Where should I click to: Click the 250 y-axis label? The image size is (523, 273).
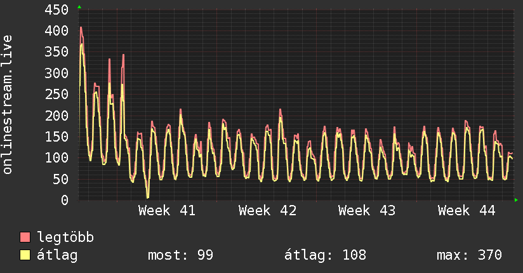click(x=56, y=94)
